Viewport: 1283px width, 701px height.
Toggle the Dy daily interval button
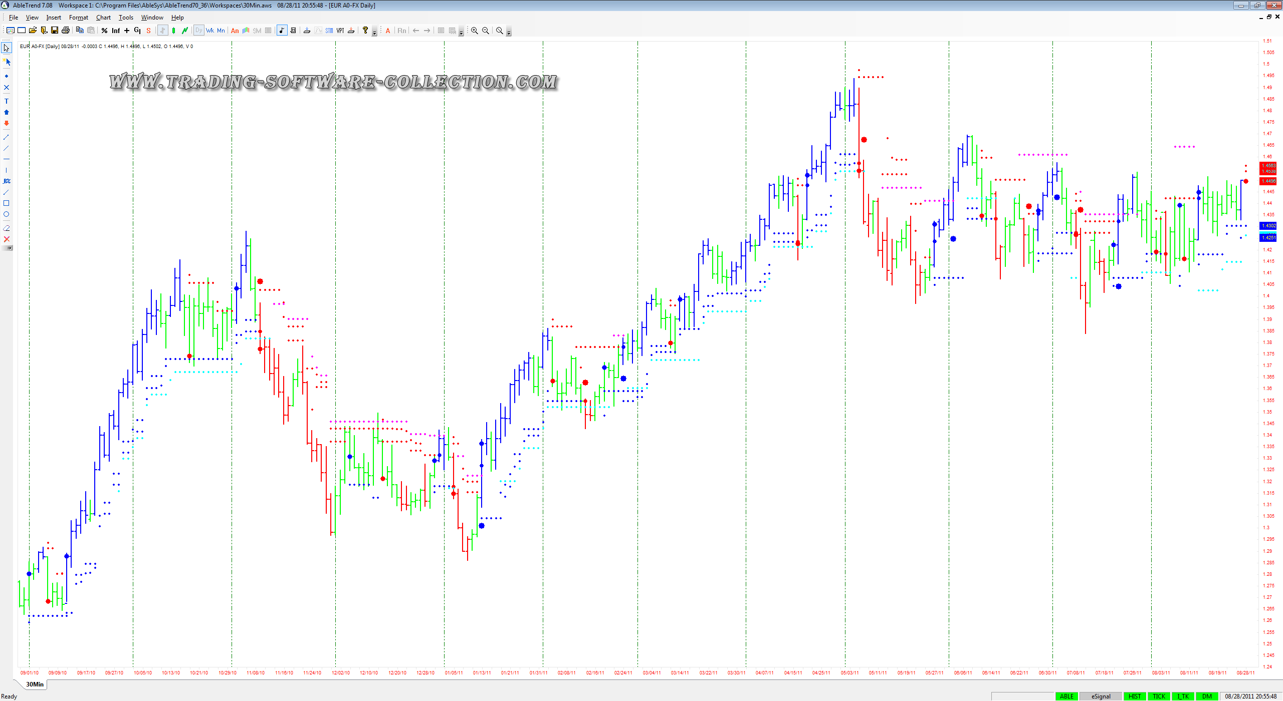click(x=199, y=31)
